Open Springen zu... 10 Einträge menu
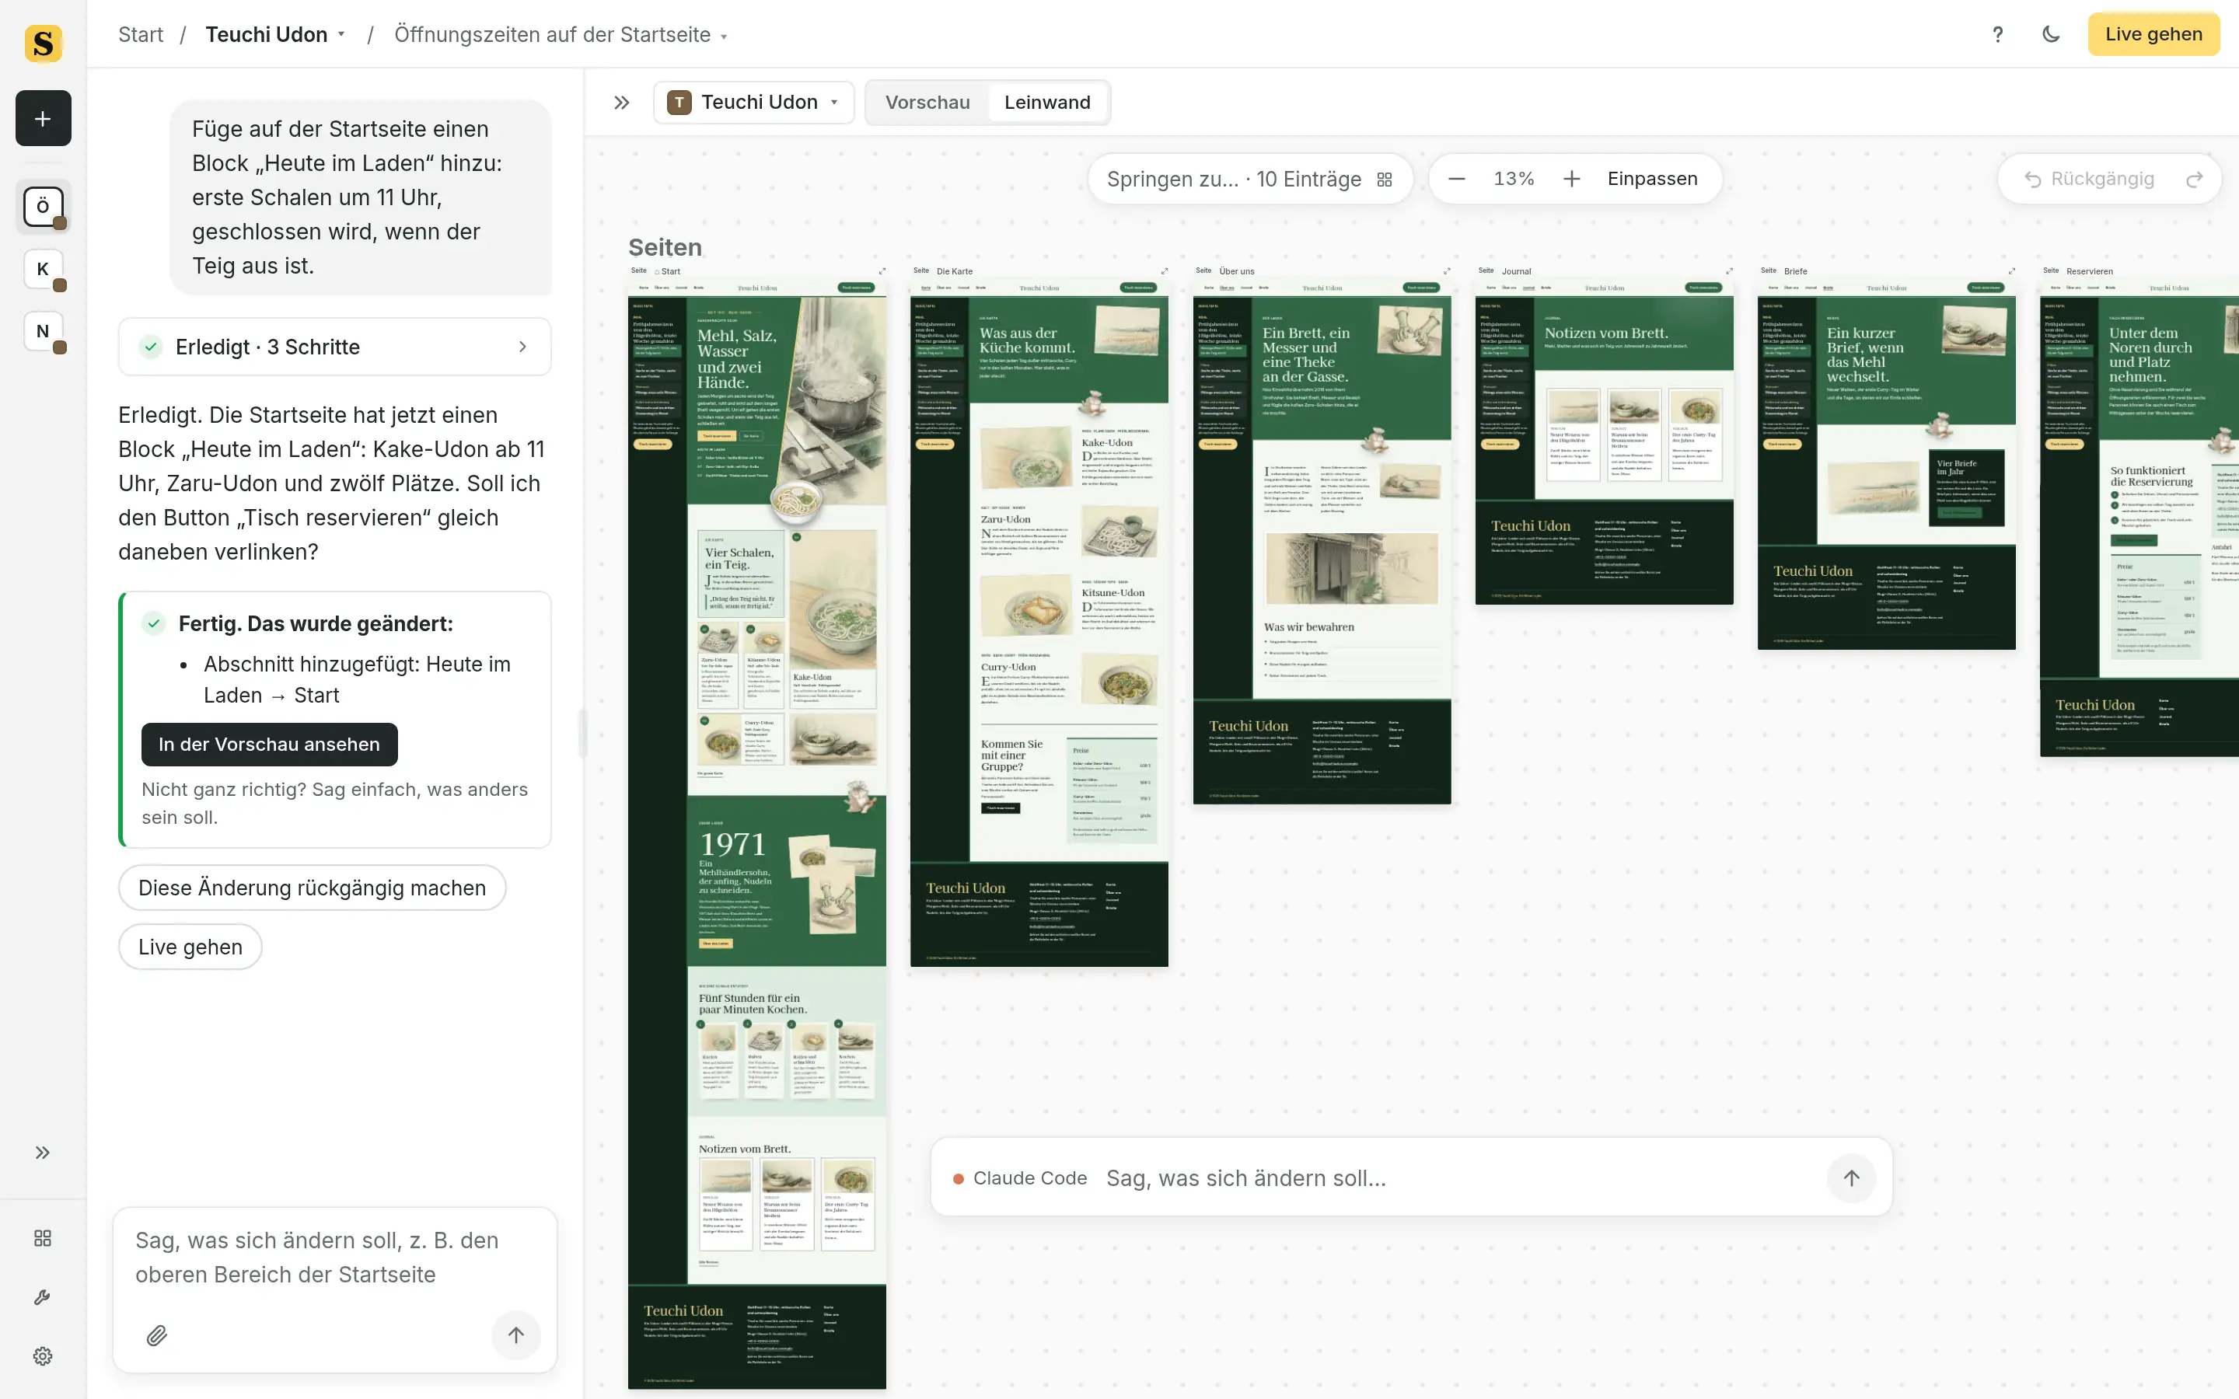The height and width of the screenshot is (1399, 2239). (1249, 179)
